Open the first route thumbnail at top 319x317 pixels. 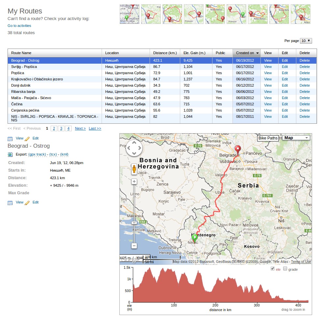click(130, 14)
